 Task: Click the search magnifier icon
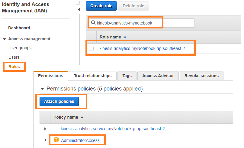(93, 23)
